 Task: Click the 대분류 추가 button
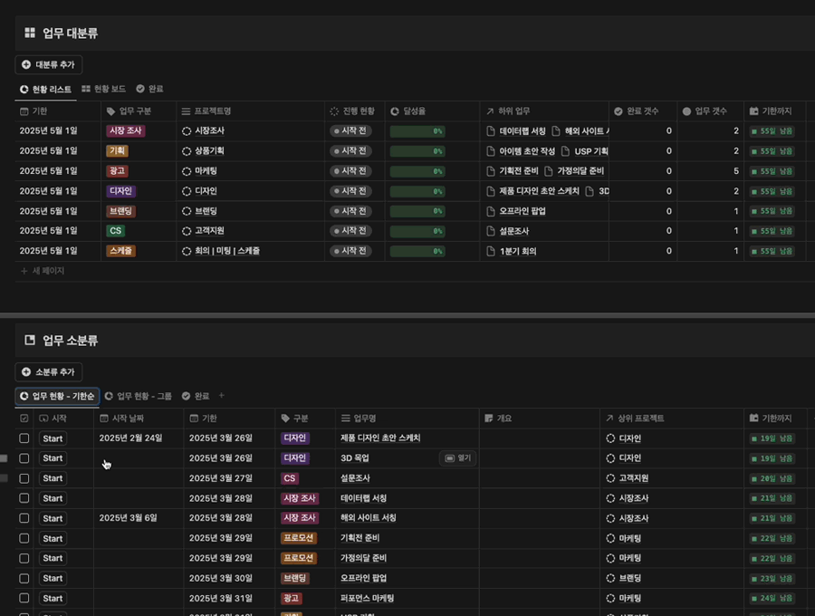[49, 65]
